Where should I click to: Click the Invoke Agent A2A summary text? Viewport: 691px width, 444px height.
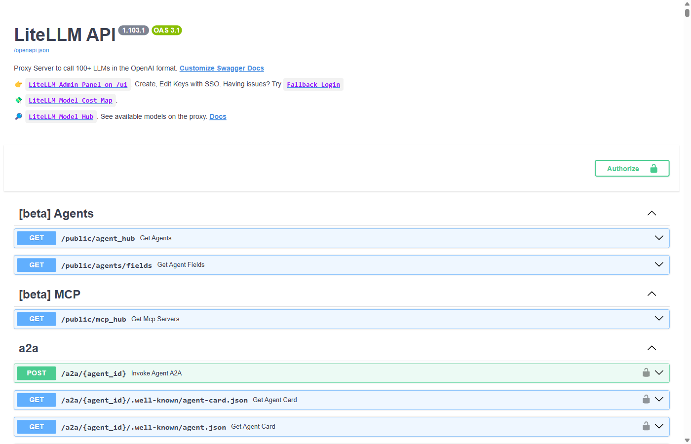[156, 373]
